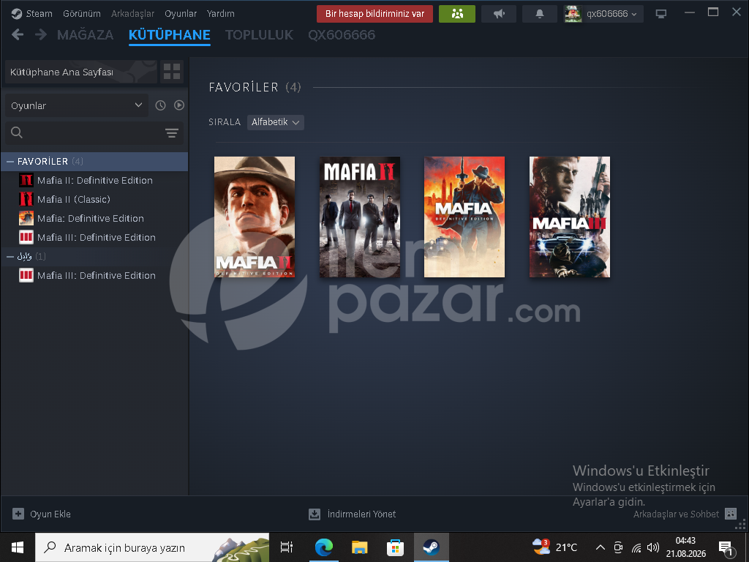The image size is (749, 562).
Task: Click the Steam taskbar icon
Action: pos(432,547)
